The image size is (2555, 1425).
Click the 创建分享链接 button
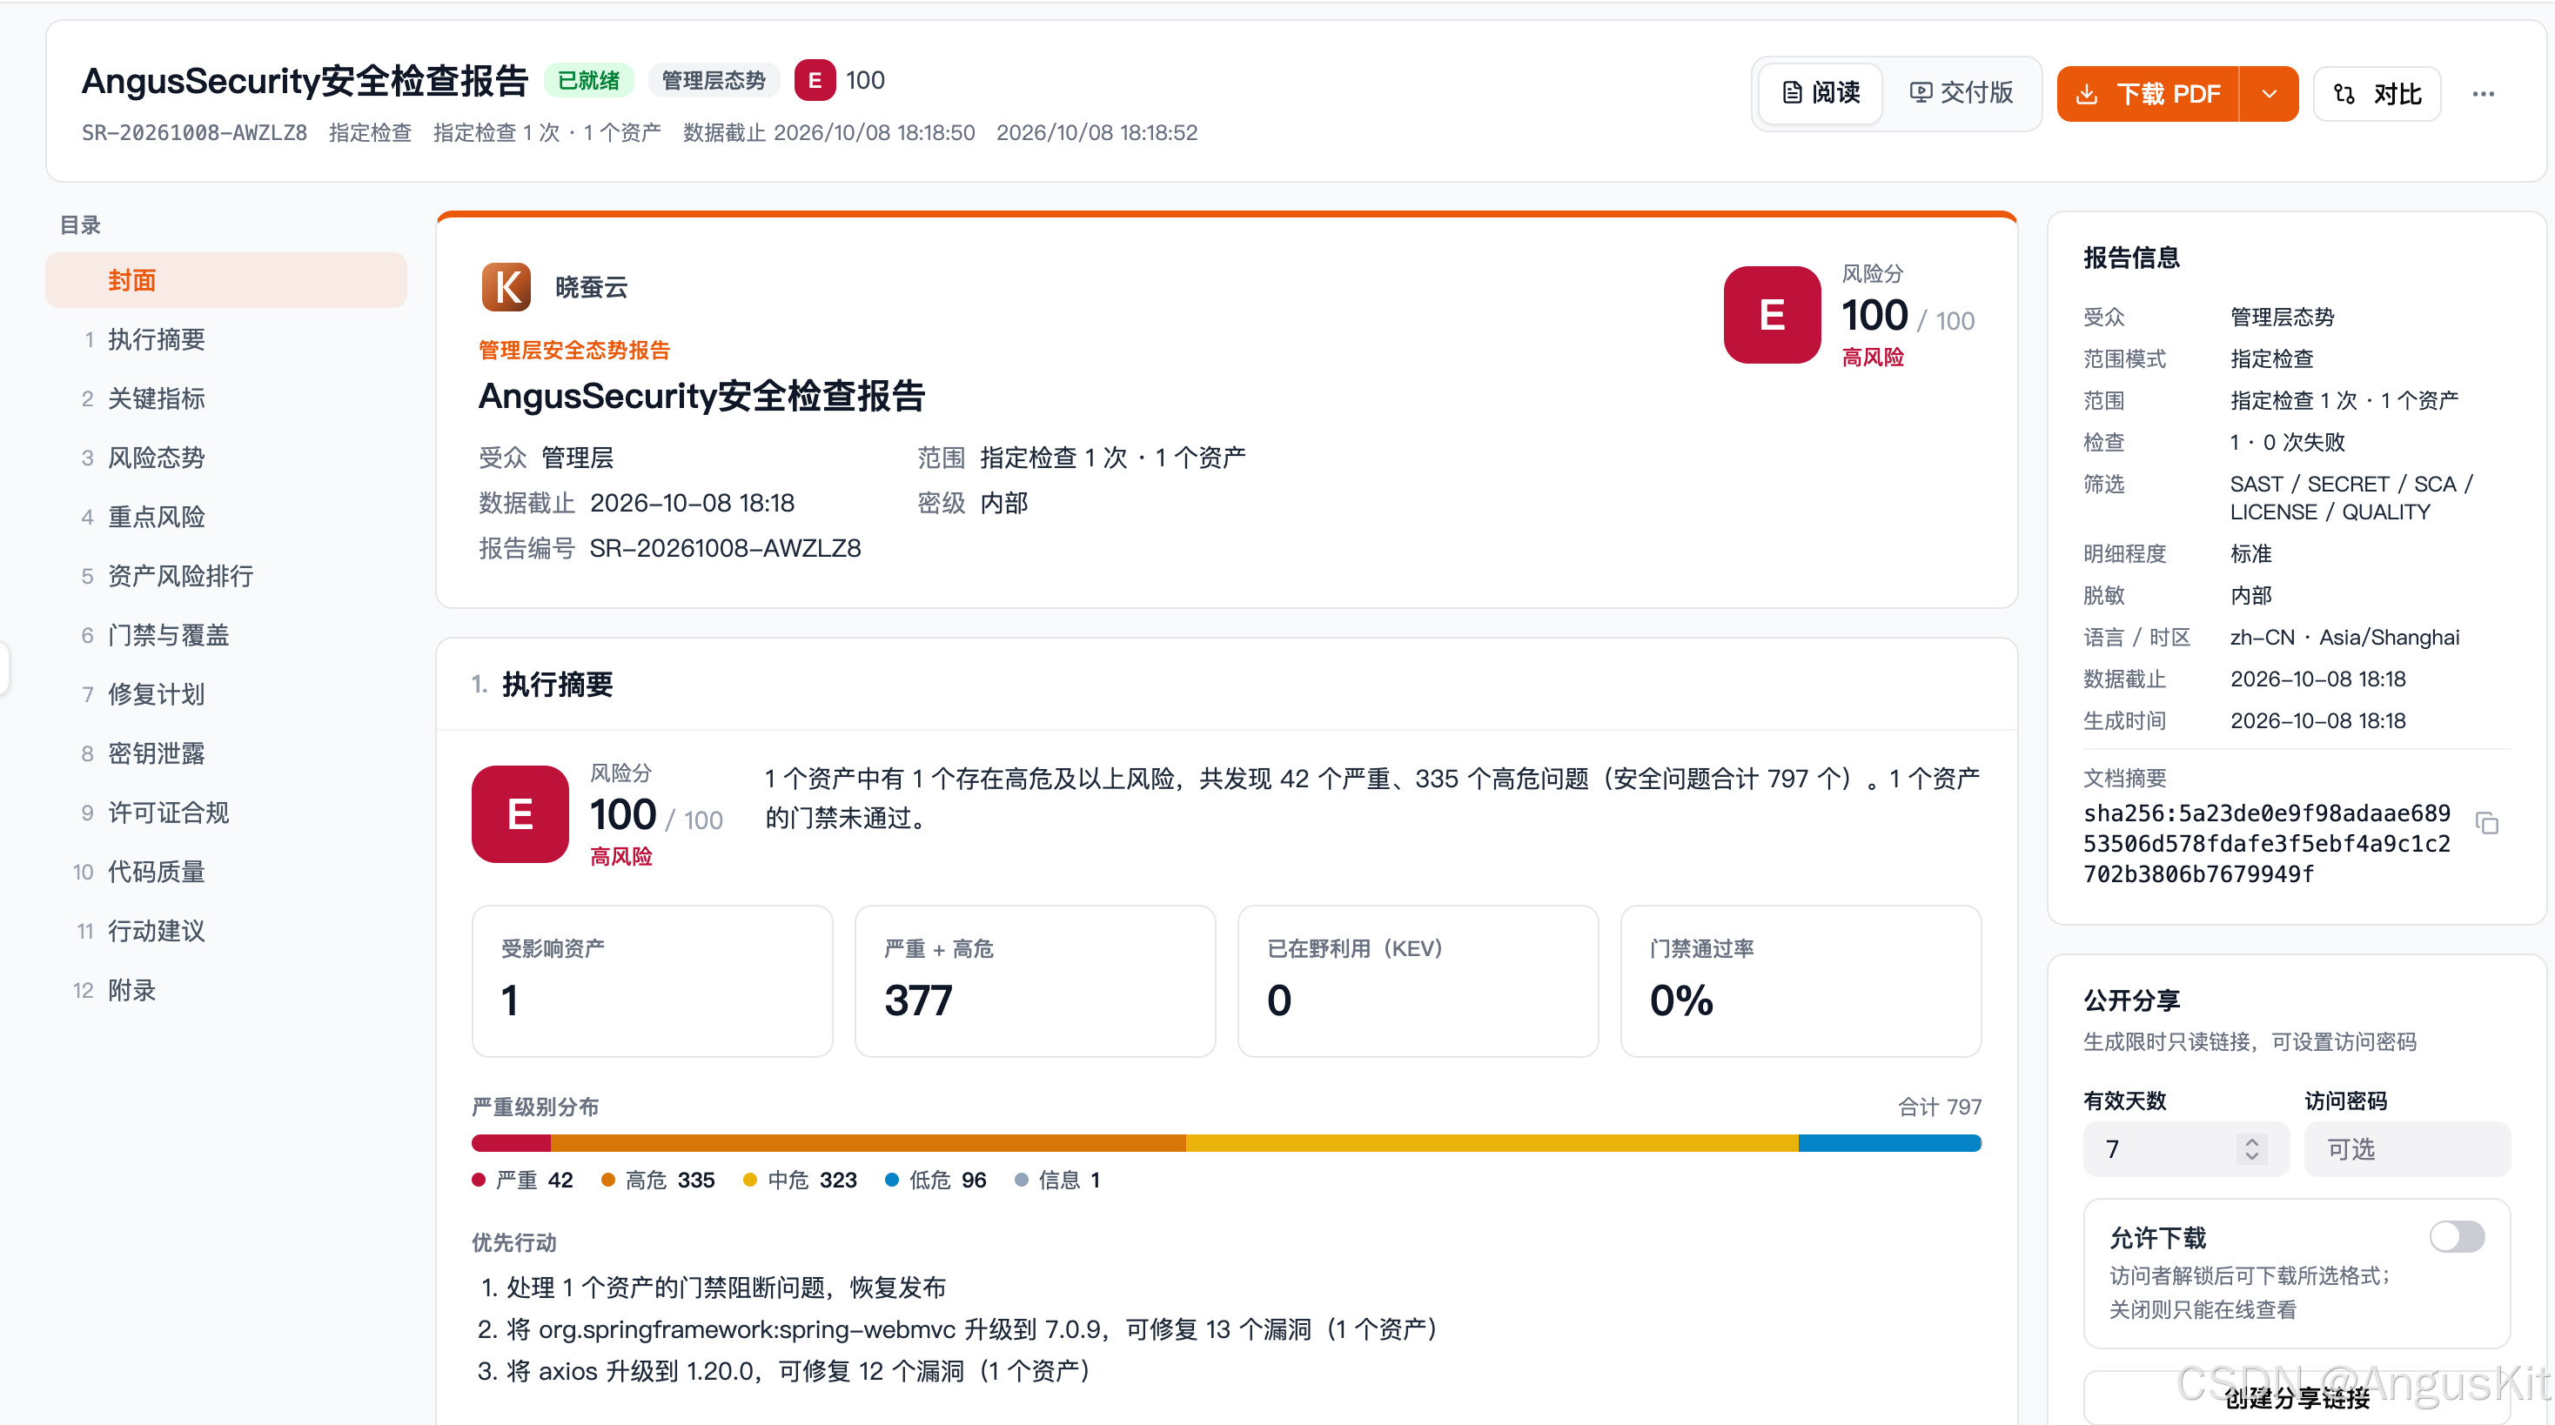pos(2297,1398)
